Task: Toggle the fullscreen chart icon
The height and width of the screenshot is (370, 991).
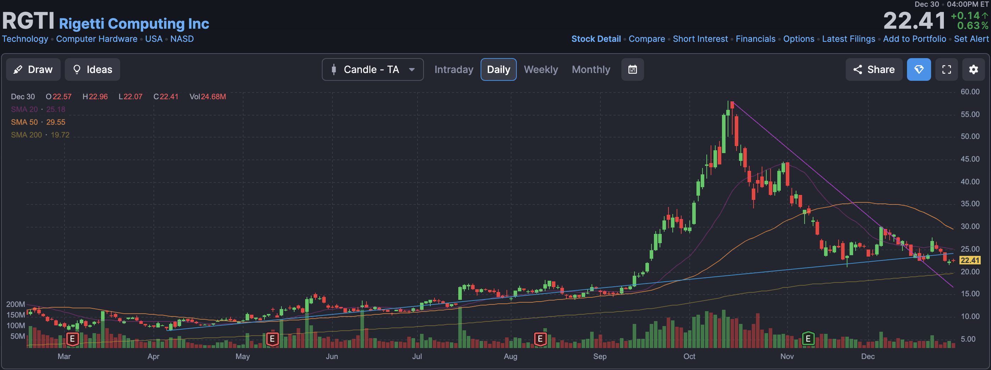Action: (946, 69)
